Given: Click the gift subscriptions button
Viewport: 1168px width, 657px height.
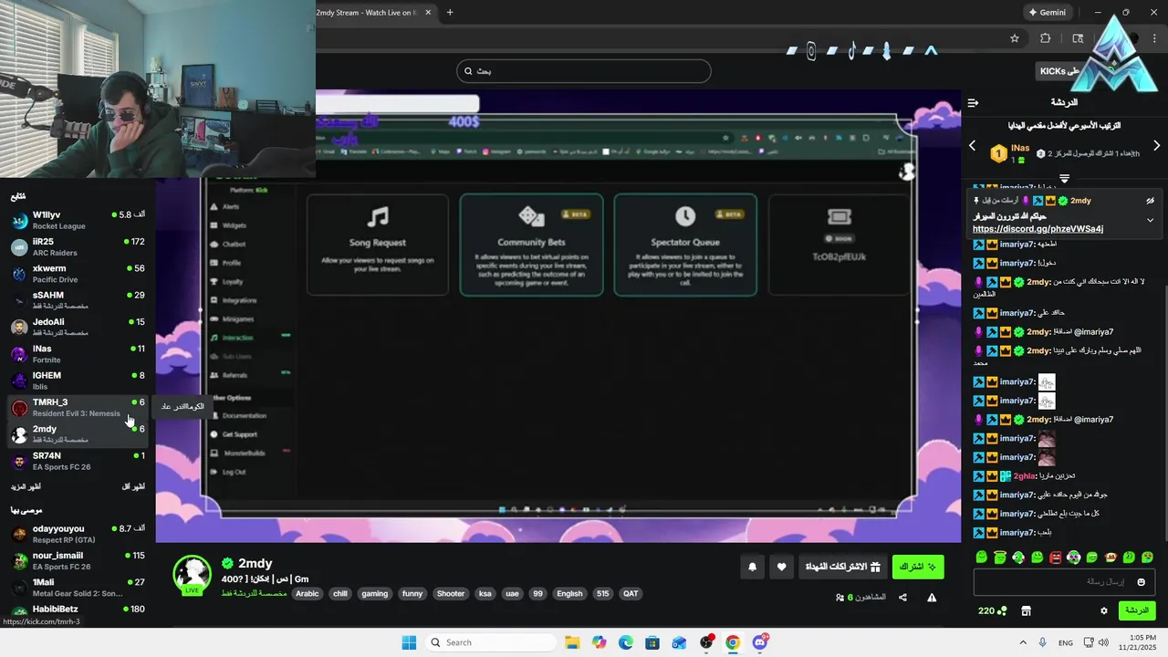Looking at the screenshot, I should pyautogui.click(x=842, y=567).
